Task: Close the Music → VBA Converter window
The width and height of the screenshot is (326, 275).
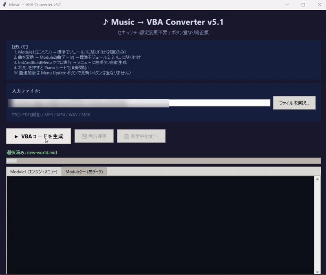Action: point(319,4)
